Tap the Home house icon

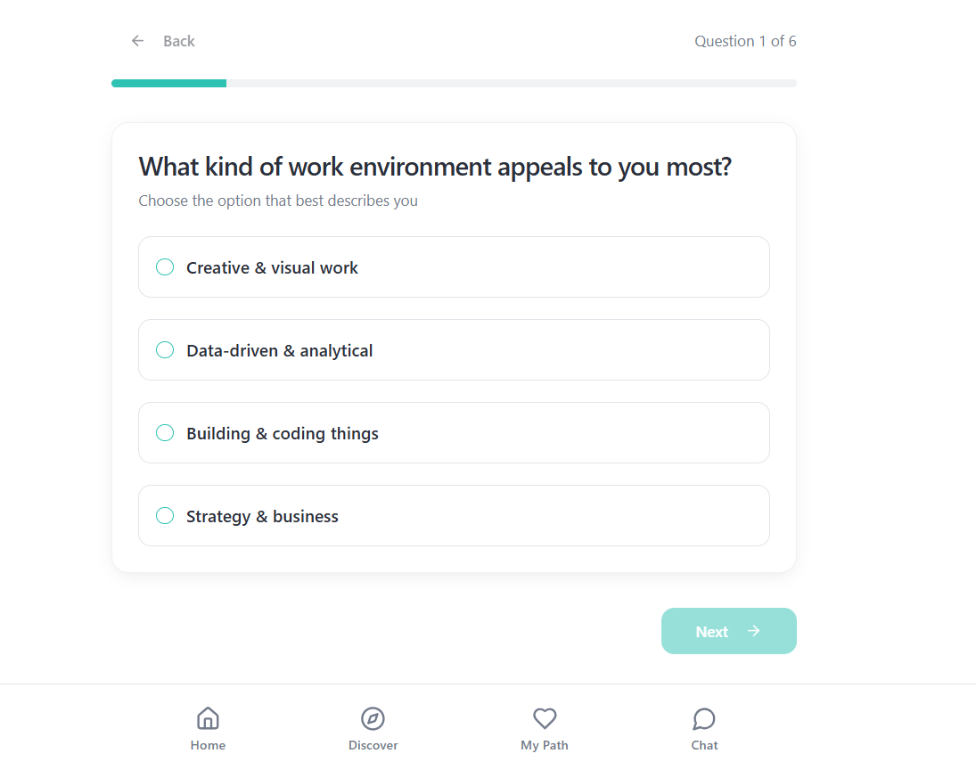(x=208, y=718)
